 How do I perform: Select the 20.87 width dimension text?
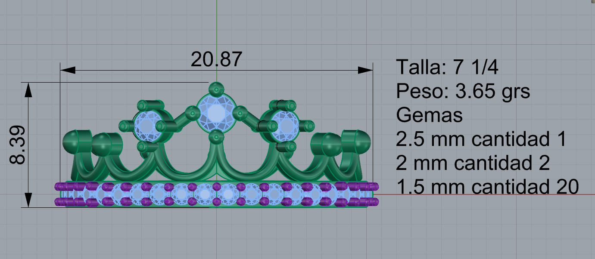click(x=216, y=59)
